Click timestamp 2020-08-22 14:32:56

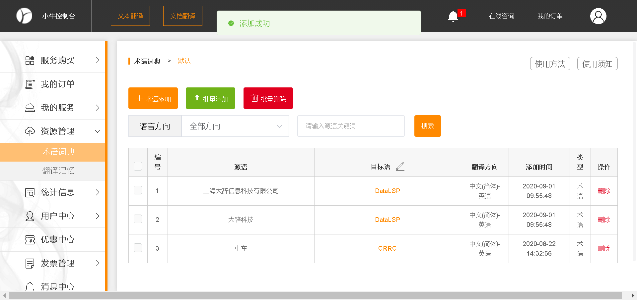pyautogui.click(x=539, y=249)
